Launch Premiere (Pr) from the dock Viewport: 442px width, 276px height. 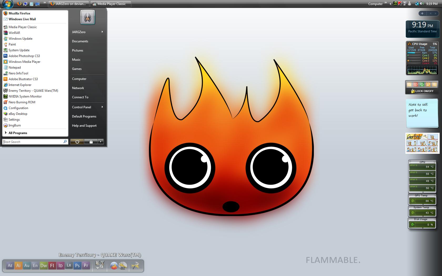[x=86, y=265]
